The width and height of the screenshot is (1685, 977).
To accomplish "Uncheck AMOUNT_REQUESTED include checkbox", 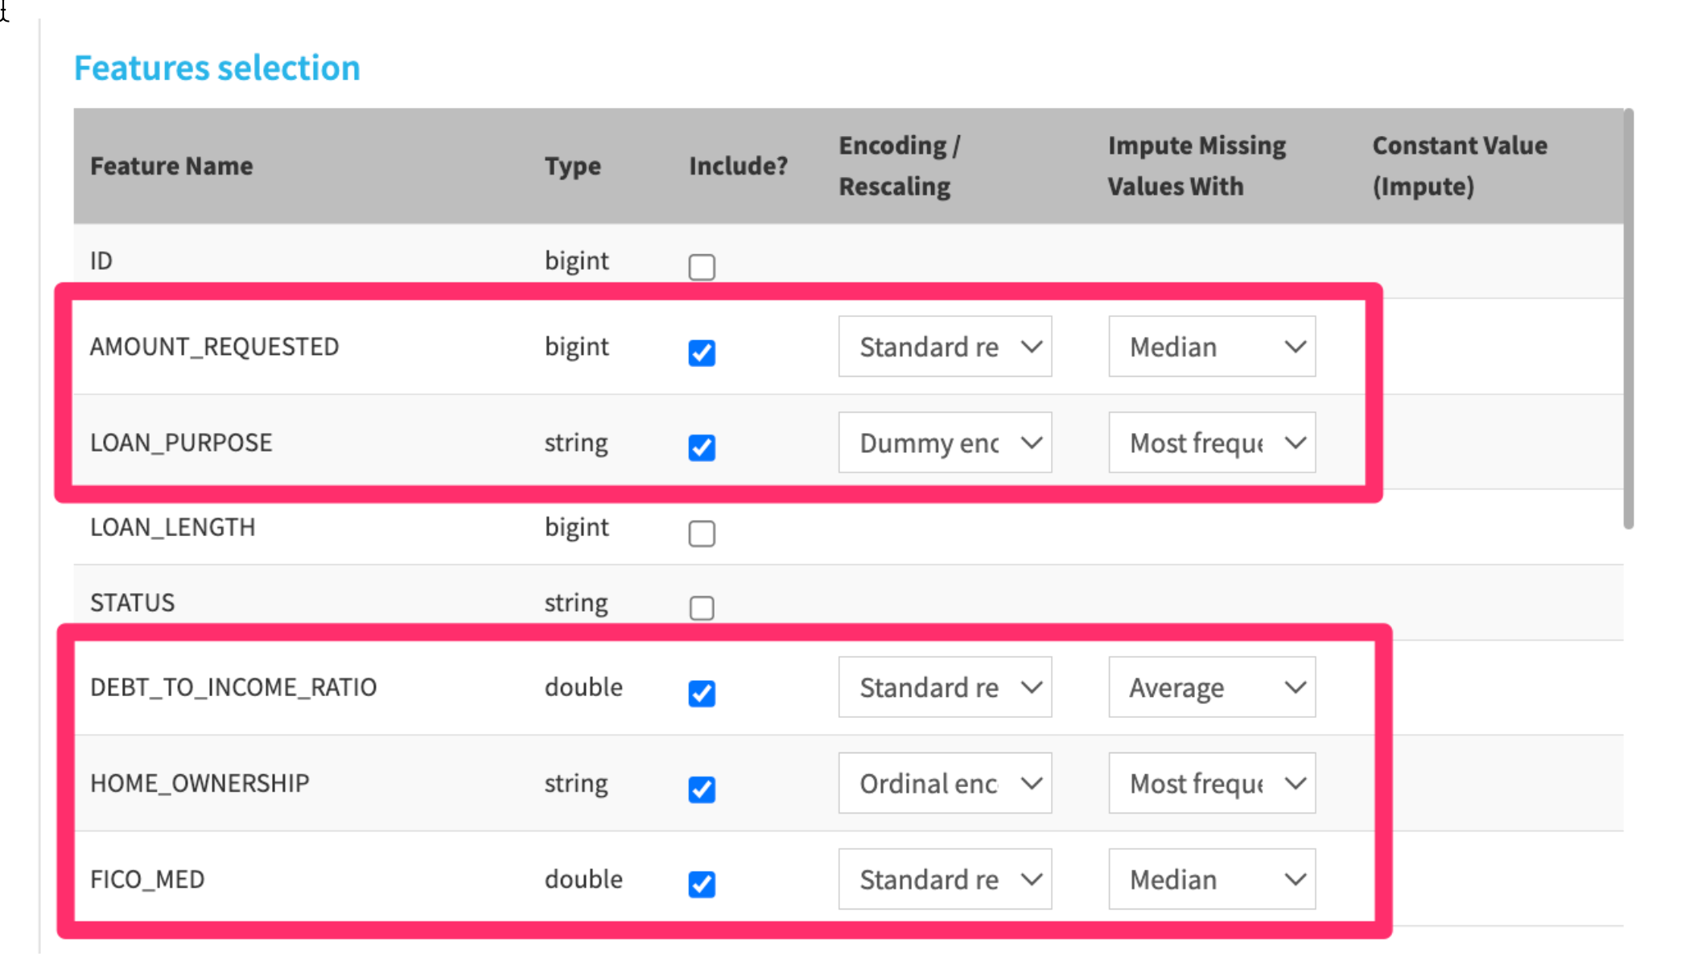I will point(702,352).
